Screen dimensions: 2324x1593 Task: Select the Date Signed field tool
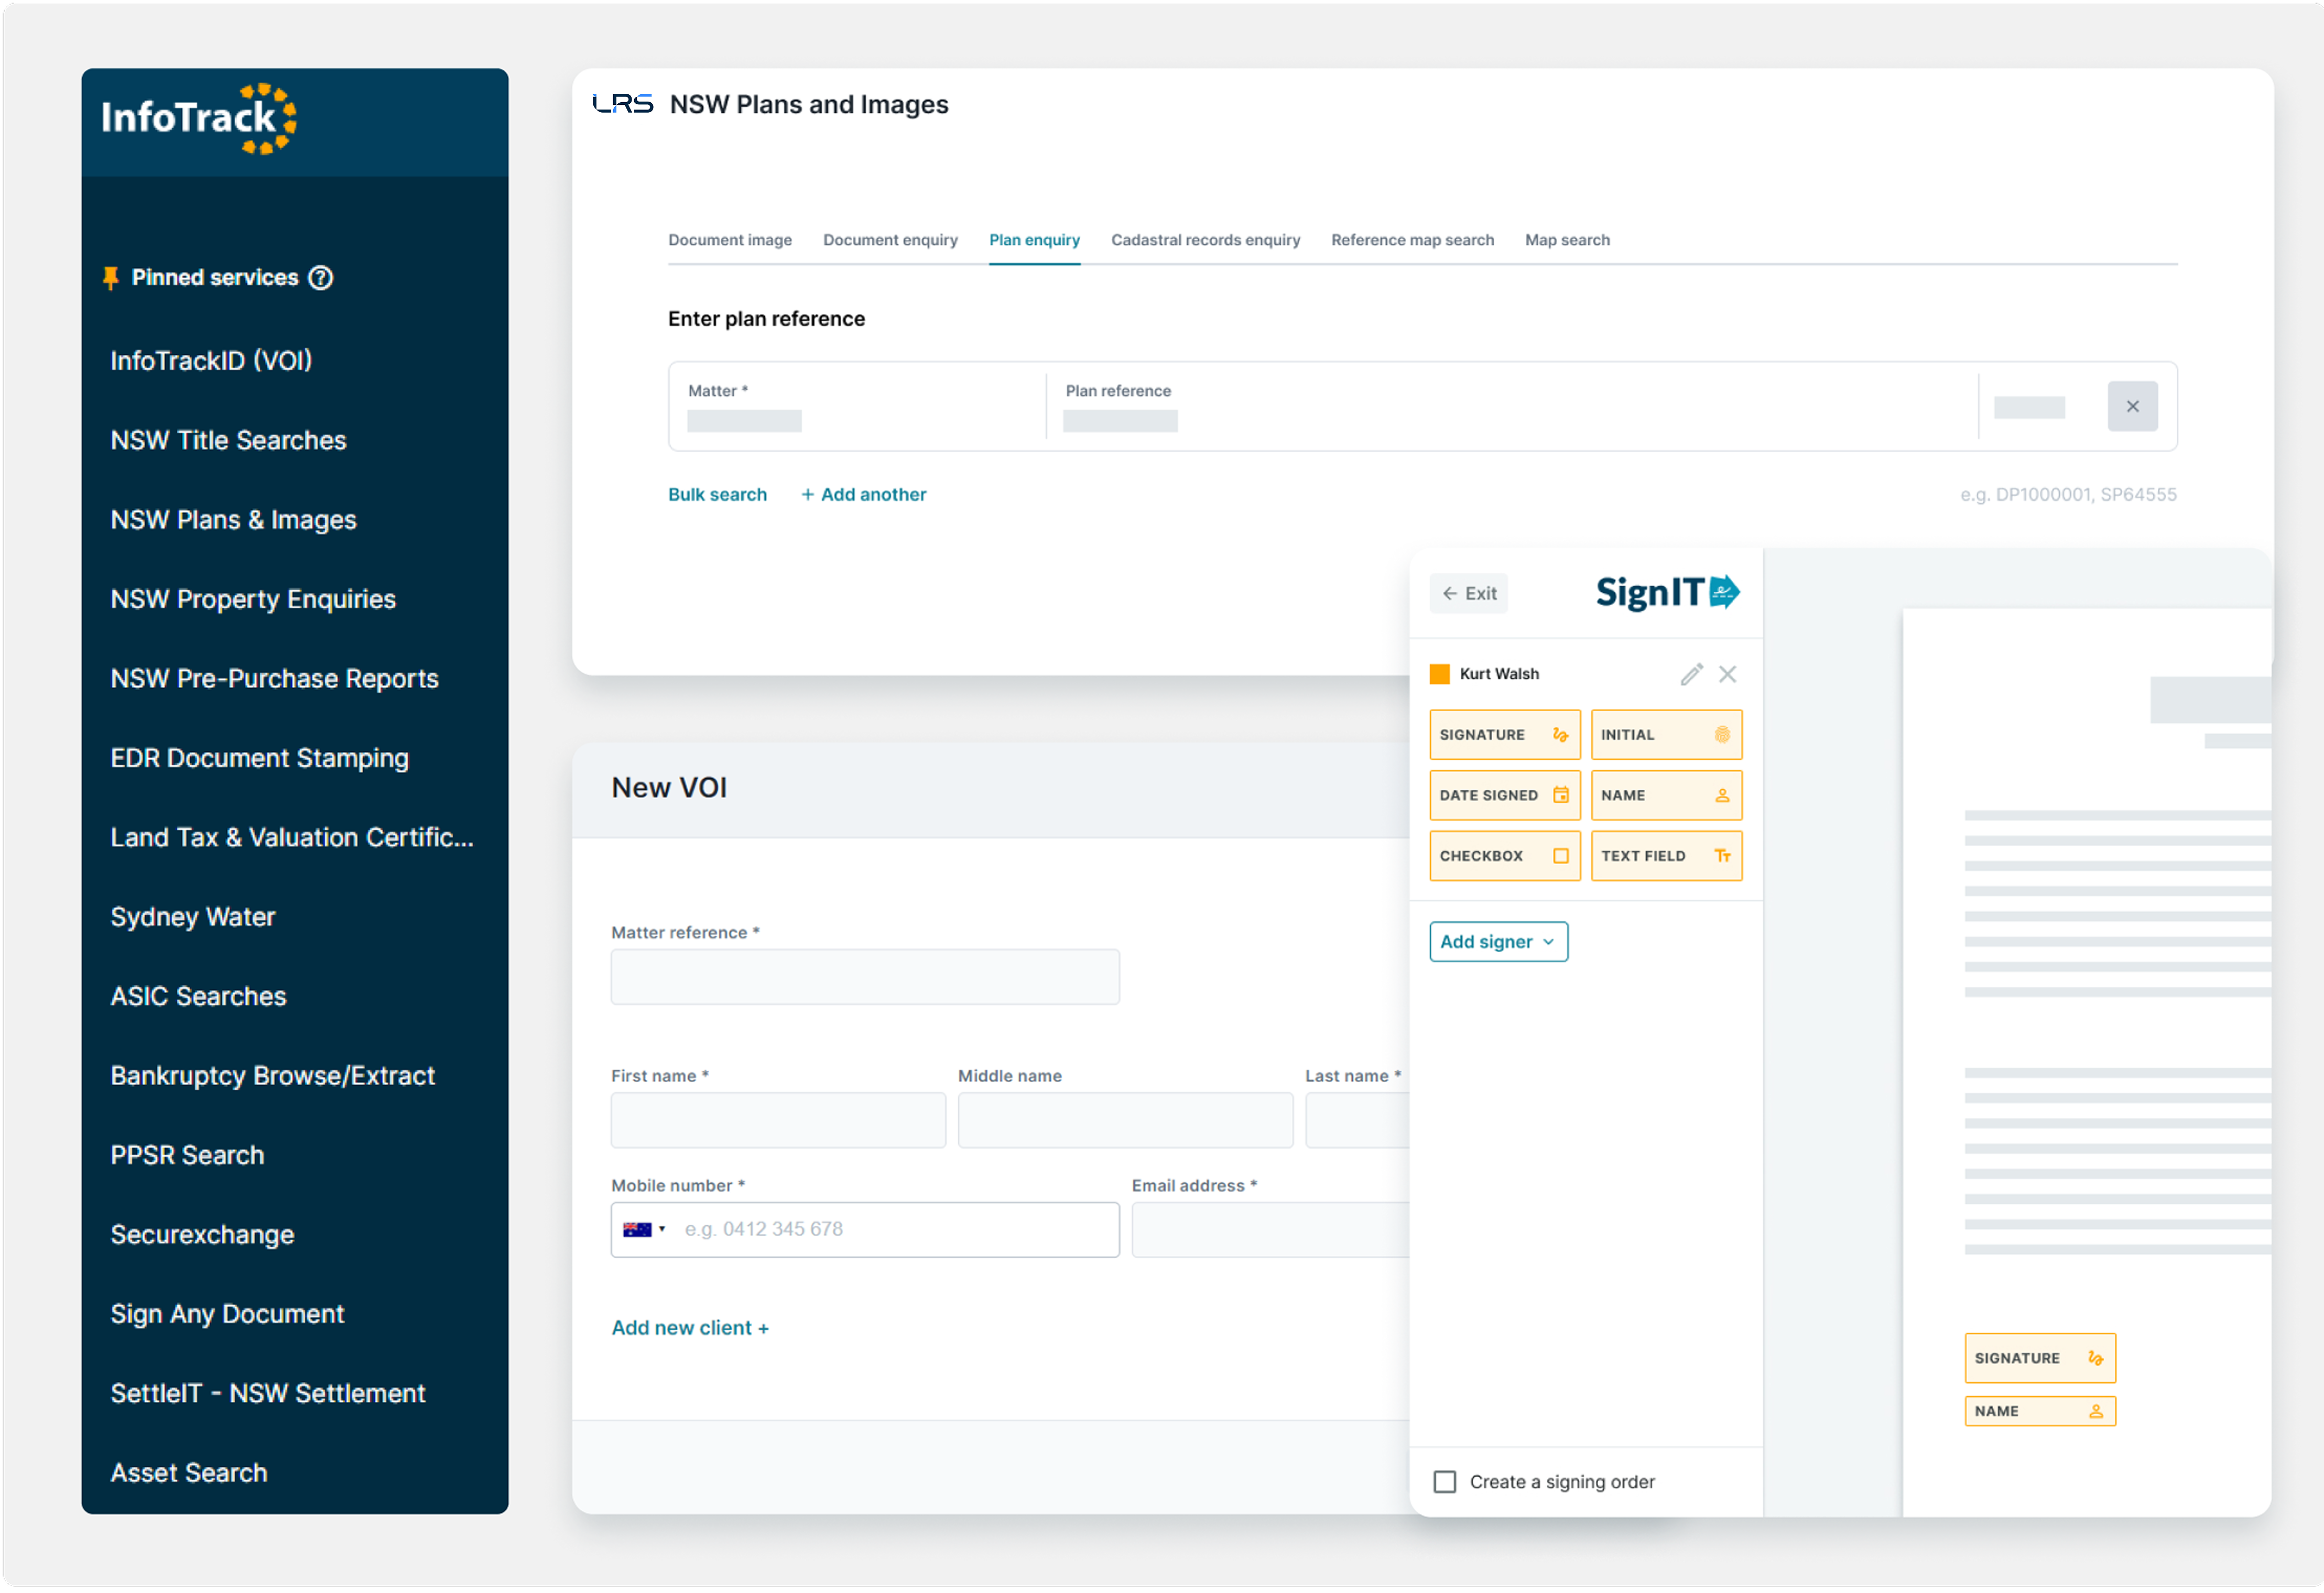[x=1504, y=796]
